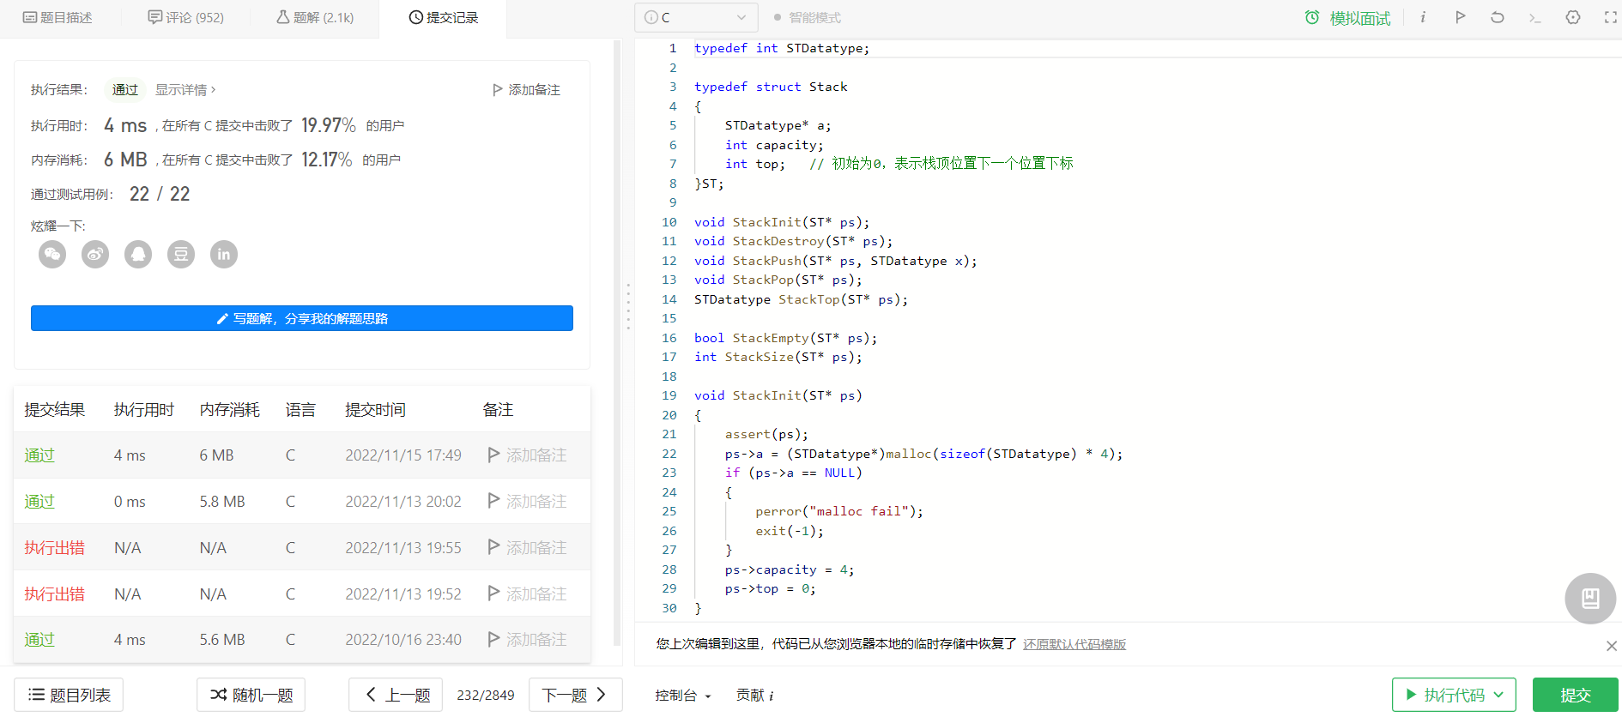Share result via WeChat icon

click(x=52, y=254)
